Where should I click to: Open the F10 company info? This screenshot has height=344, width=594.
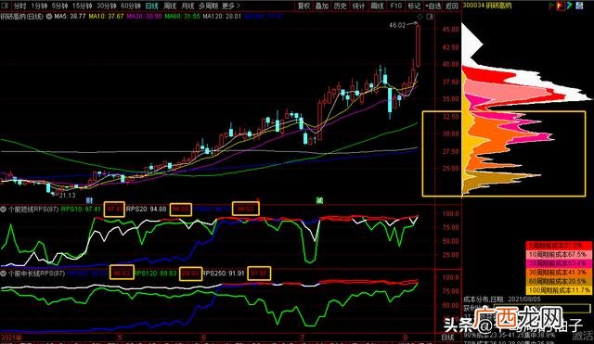[396, 6]
